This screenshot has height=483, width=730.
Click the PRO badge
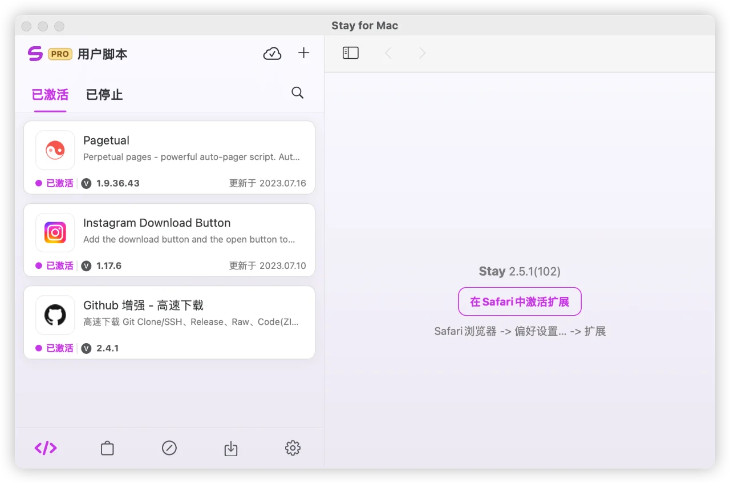pos(59,54)
